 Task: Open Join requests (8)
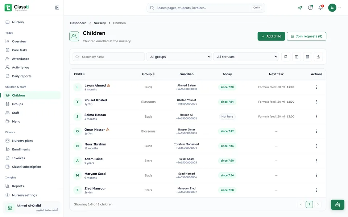[x=306, y=36]
